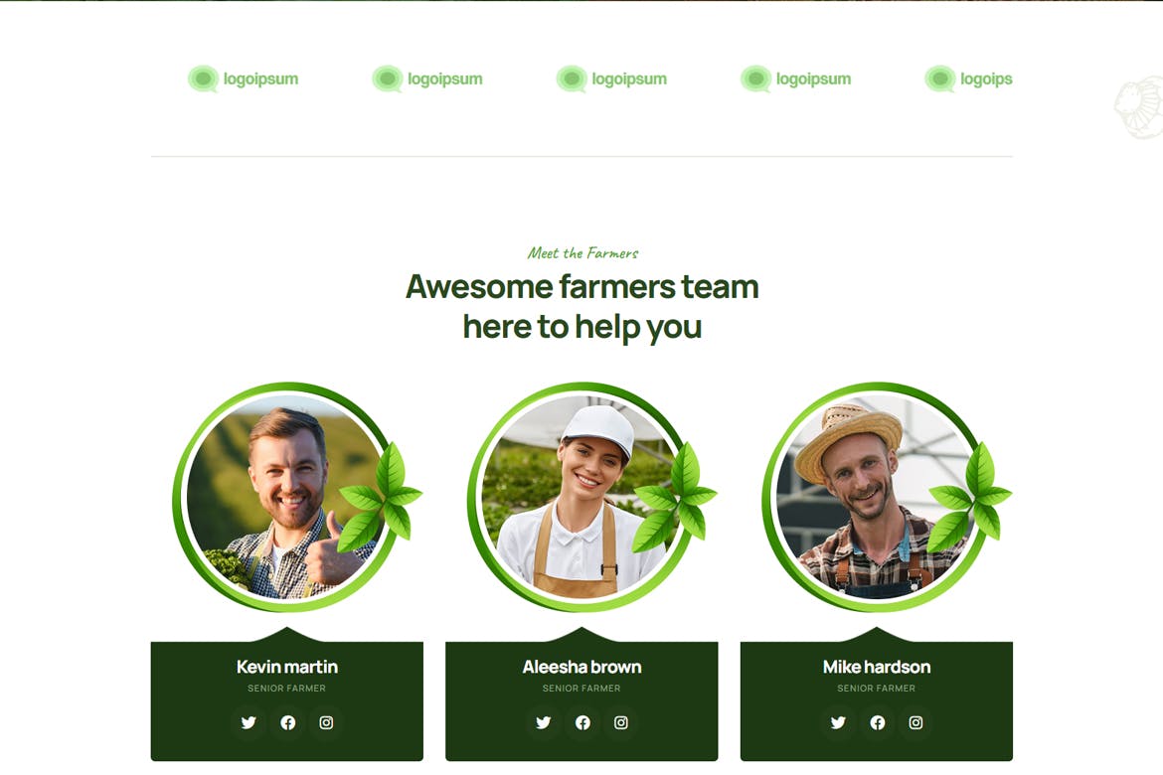Open the Mike hardson name link

(877, 667)
